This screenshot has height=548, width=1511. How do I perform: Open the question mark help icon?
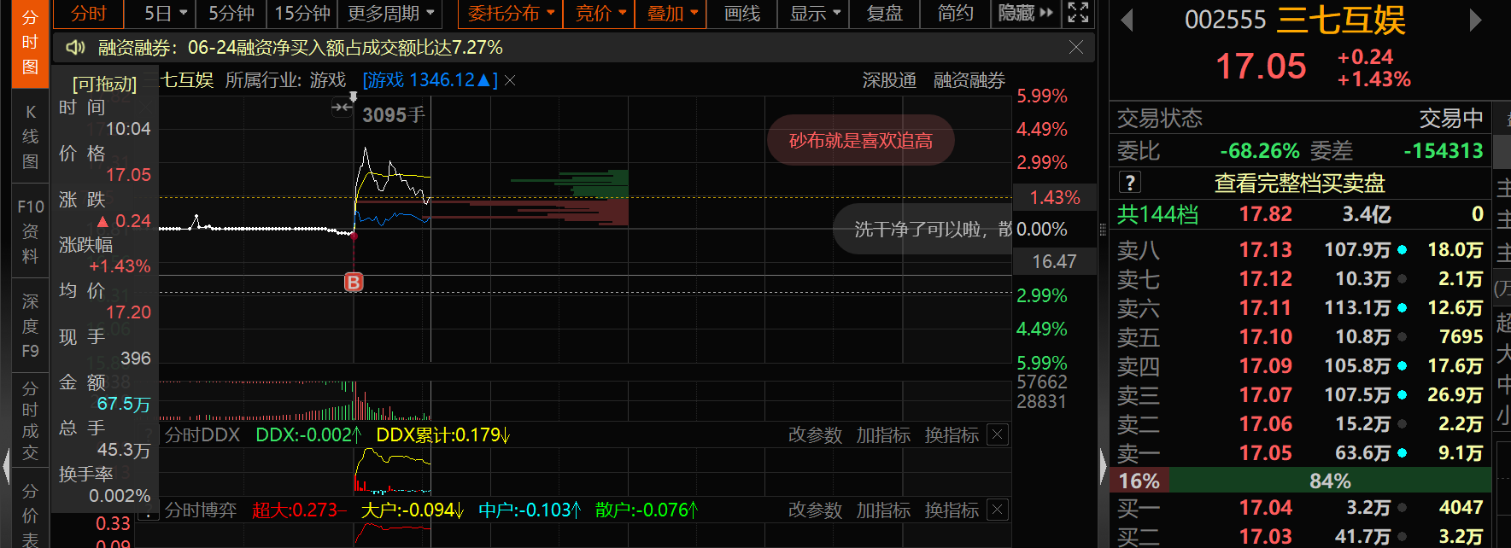(x=1129, y=182)
